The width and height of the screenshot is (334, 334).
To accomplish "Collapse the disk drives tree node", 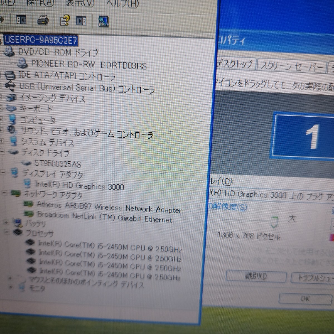I will 2,152.
